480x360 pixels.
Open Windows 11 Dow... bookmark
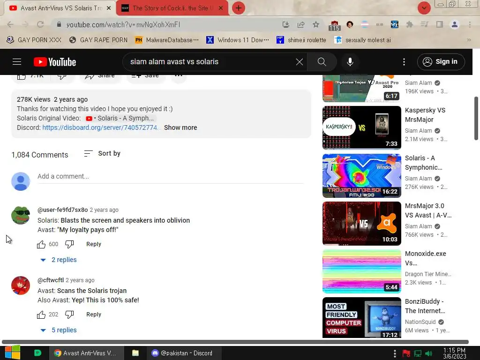238,40
